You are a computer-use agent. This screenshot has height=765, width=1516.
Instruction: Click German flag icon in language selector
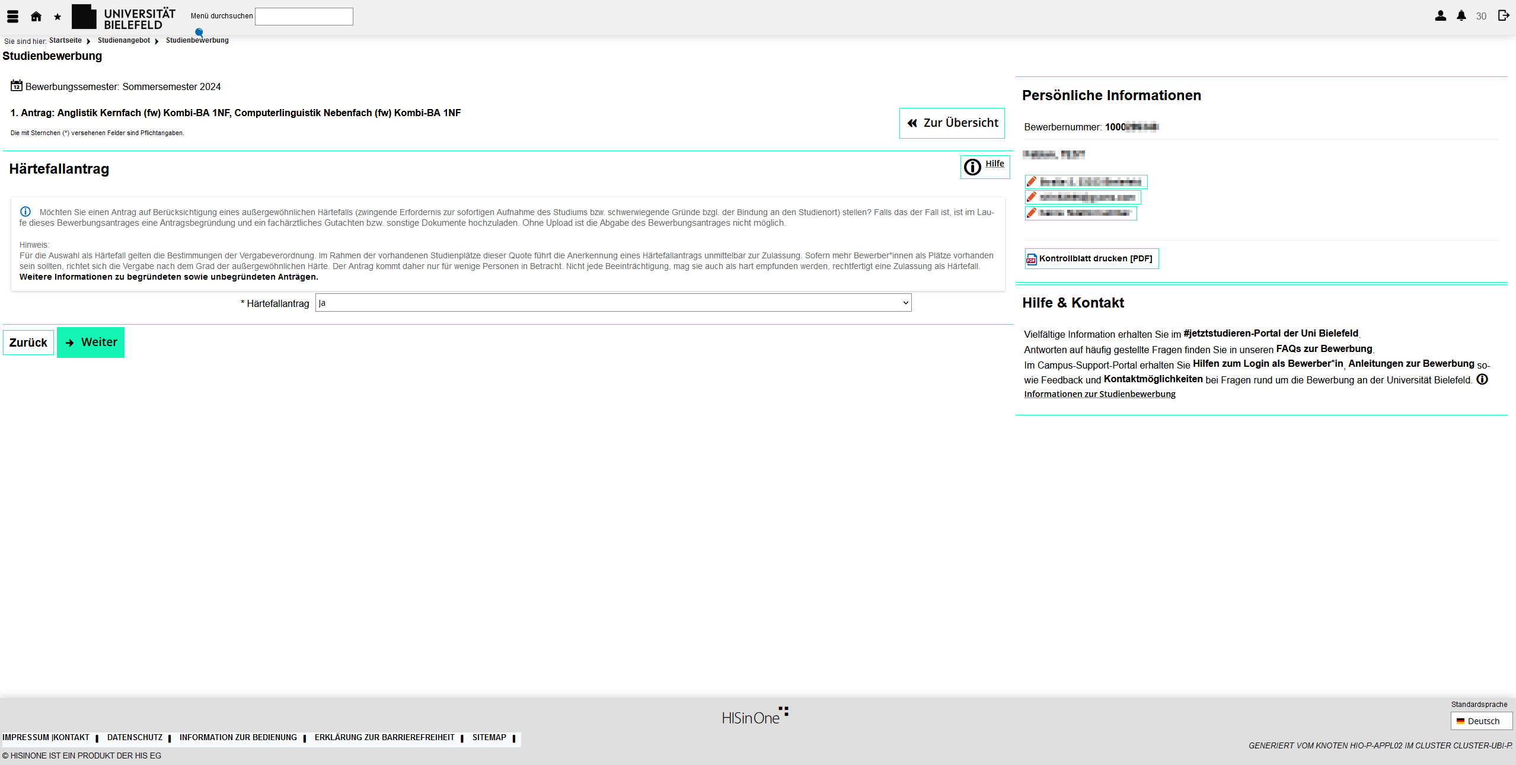coord(1461,721)
